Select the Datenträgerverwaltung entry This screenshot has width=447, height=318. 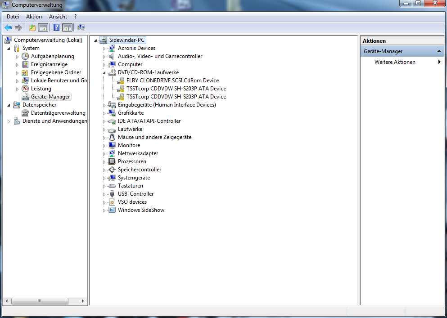58,113
